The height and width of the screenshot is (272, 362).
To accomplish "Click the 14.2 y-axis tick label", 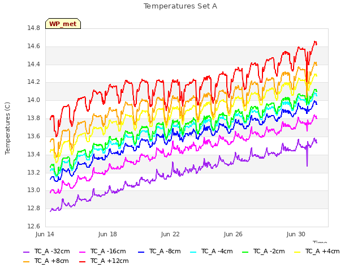I will [x=34, y=82].
